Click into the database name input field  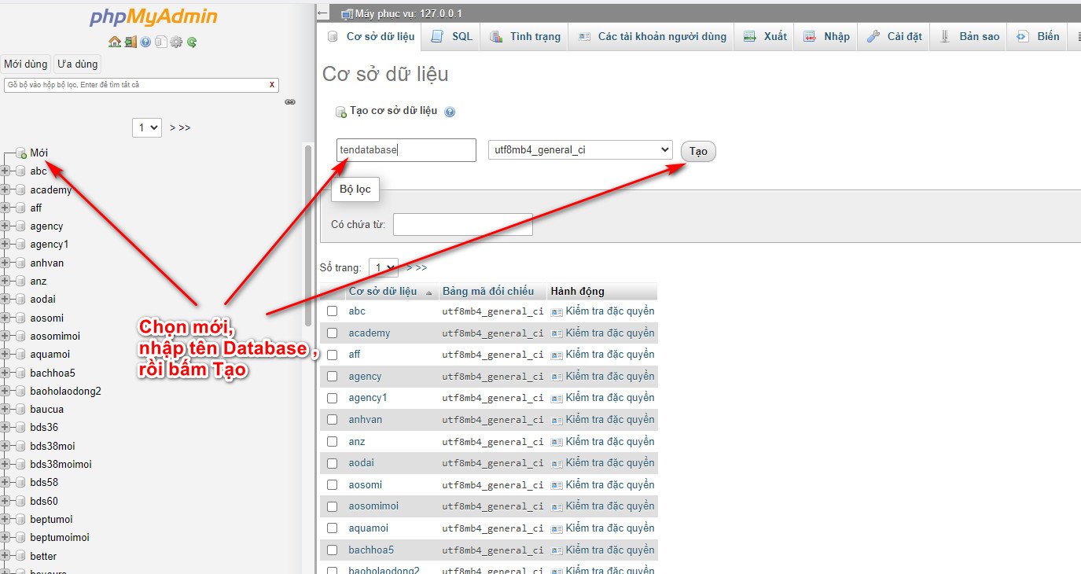coord(406,149)
